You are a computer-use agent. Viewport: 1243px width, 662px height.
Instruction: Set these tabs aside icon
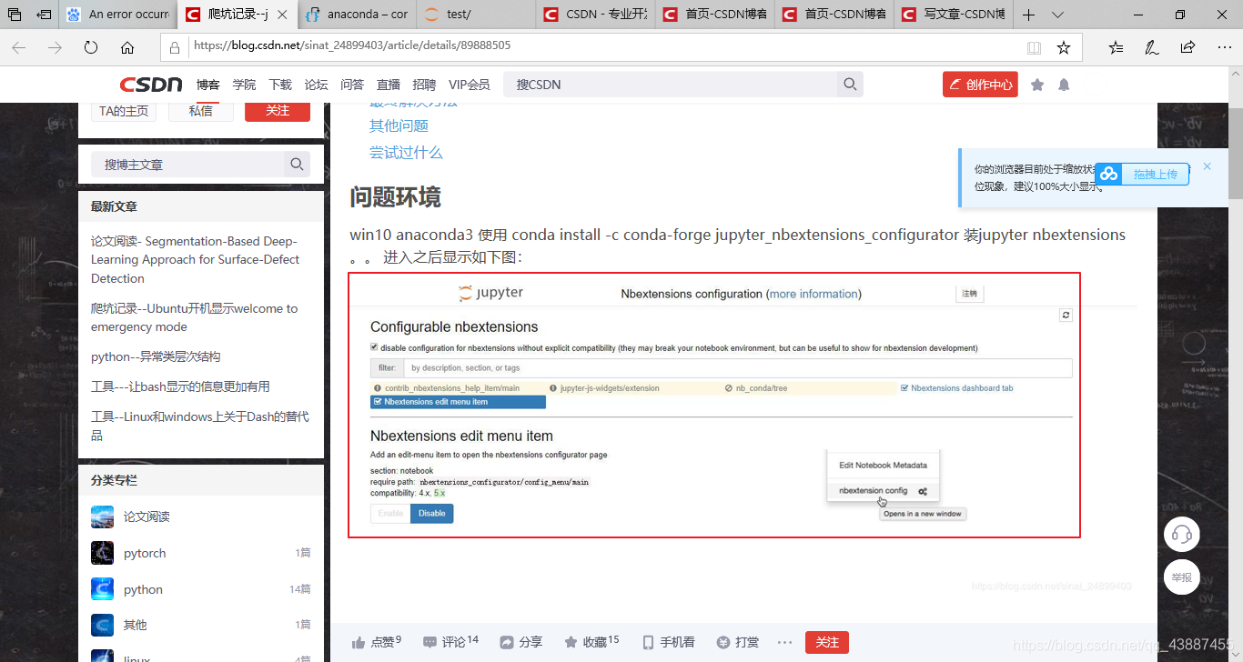44,15
